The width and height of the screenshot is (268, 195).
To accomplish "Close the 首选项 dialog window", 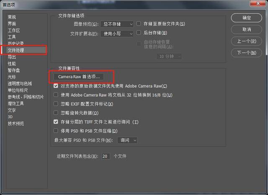I will coord(258,3).
